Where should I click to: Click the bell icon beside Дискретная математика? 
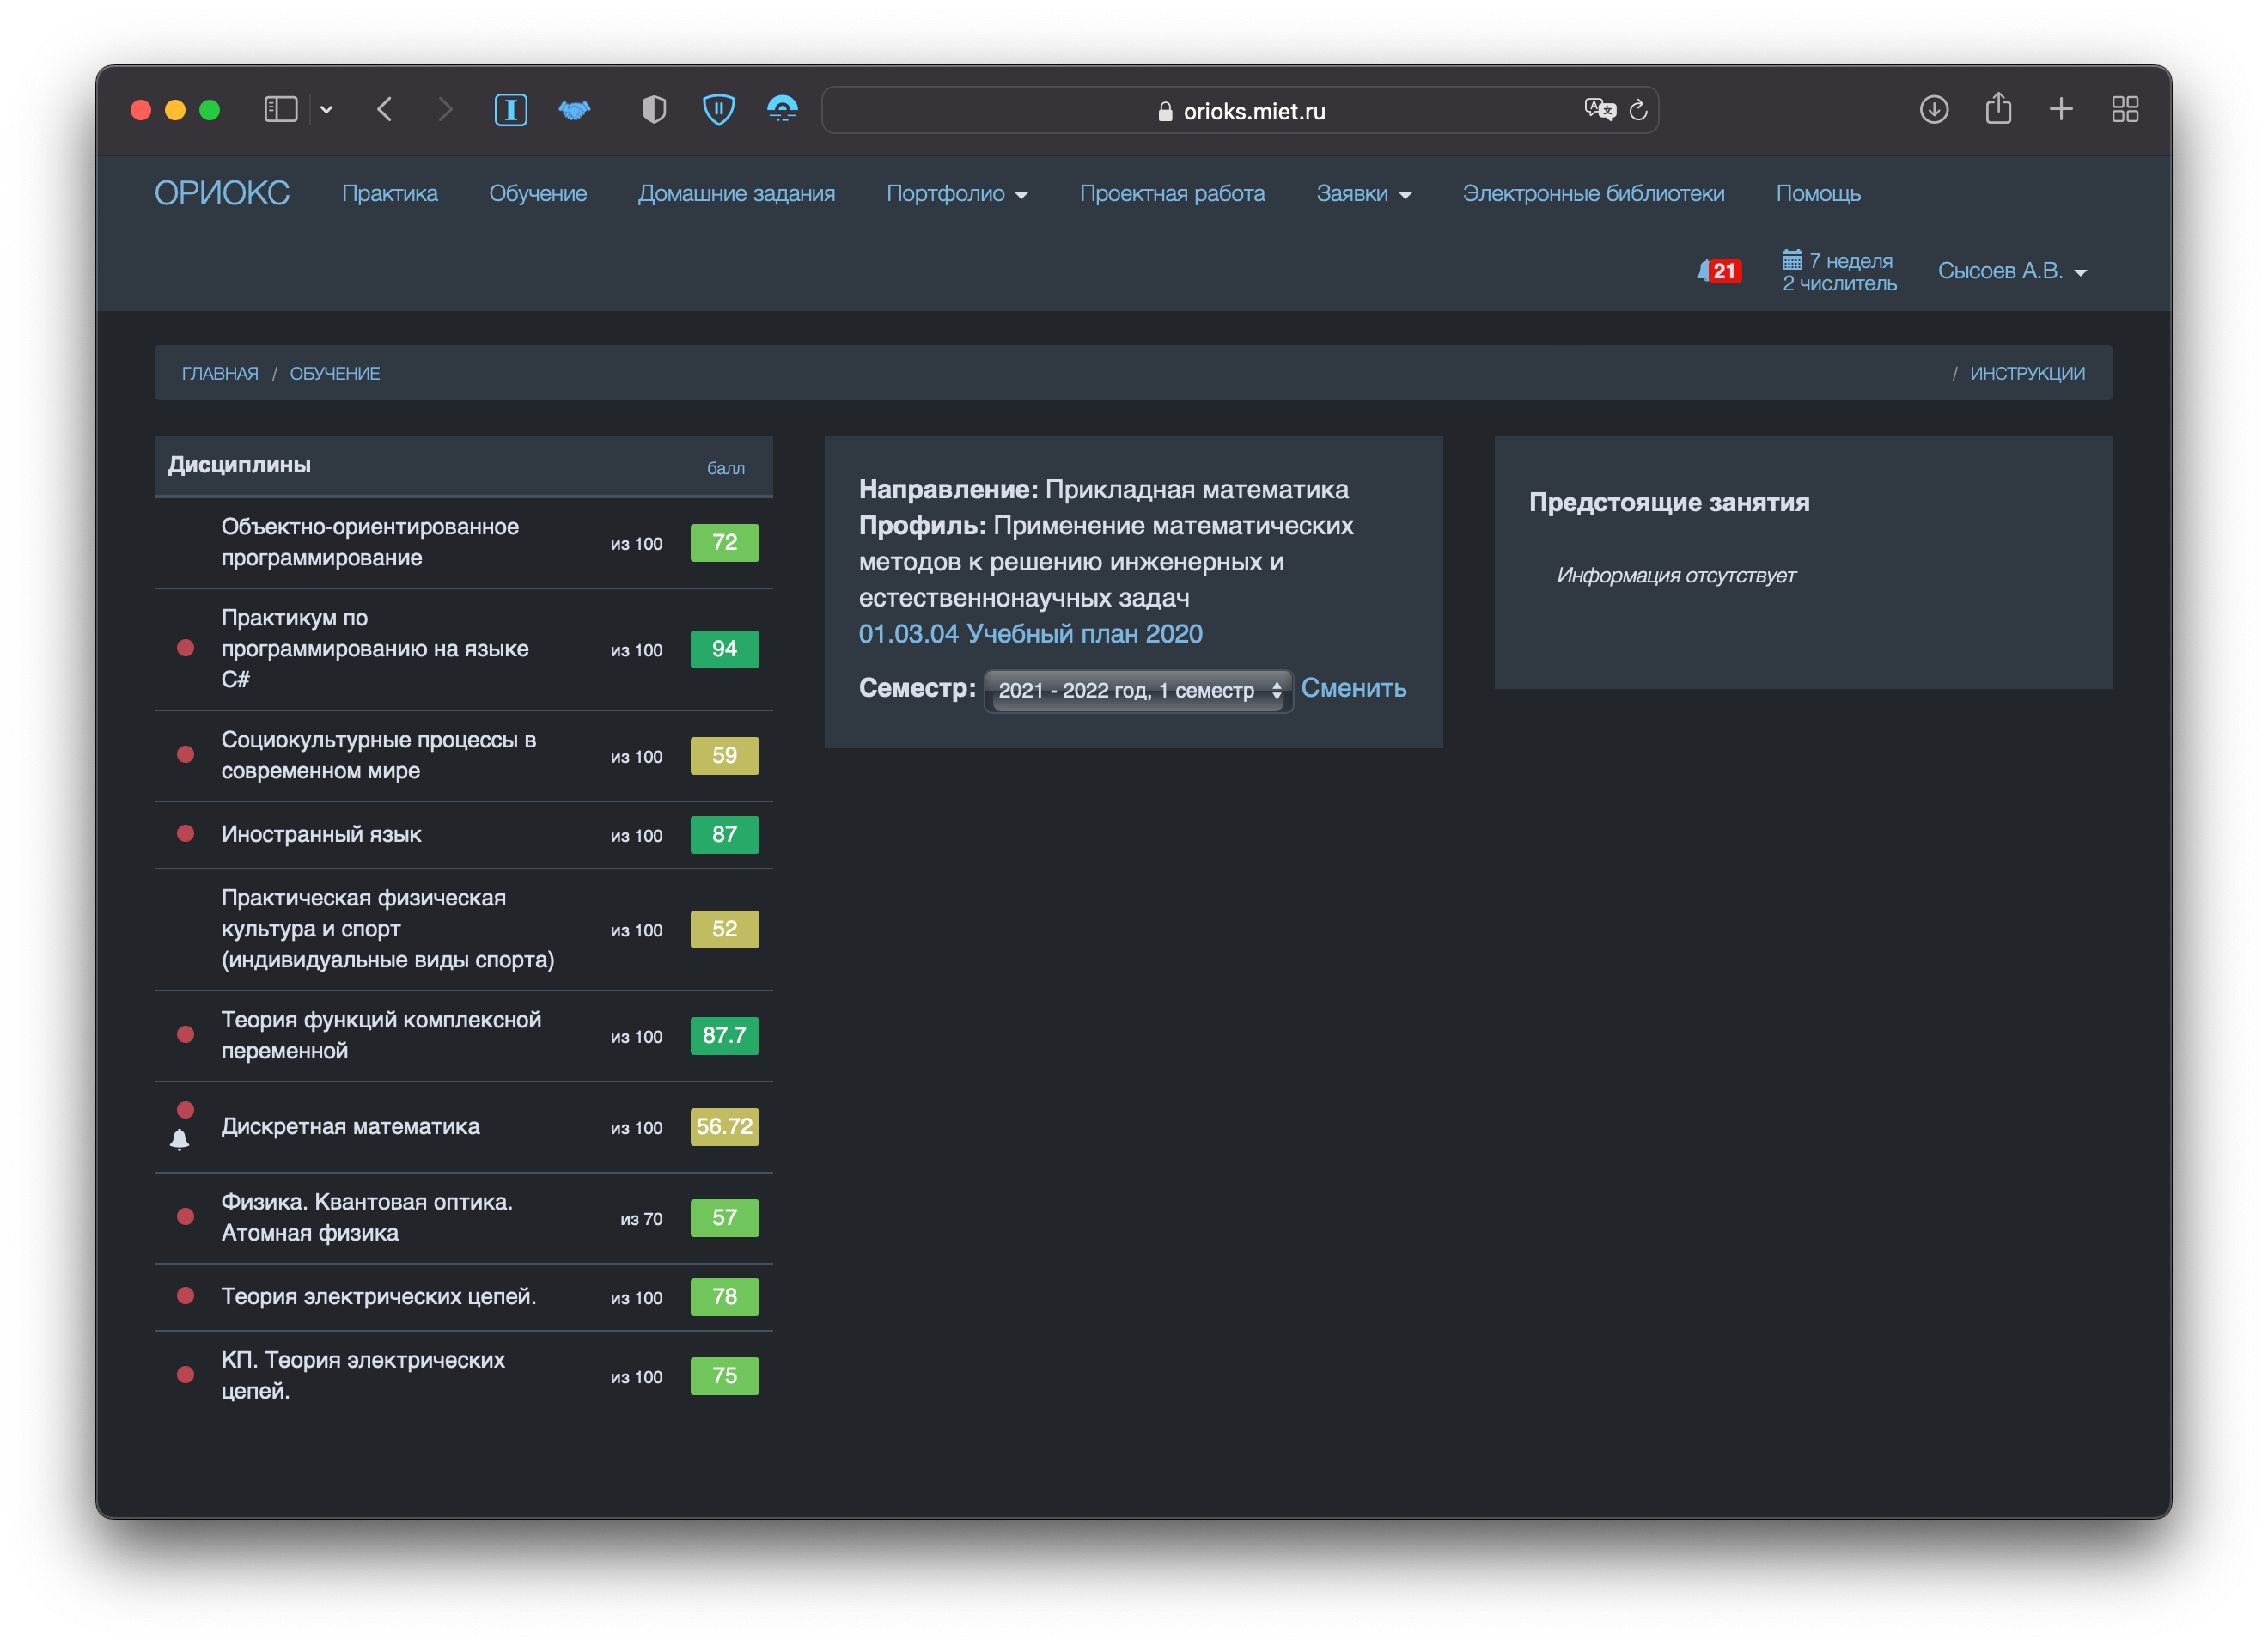click(x=180, y=1139)
